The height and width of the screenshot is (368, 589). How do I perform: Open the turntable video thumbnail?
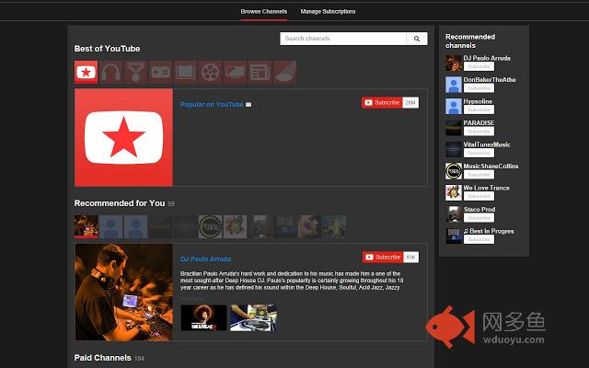[x=253, y=317]
